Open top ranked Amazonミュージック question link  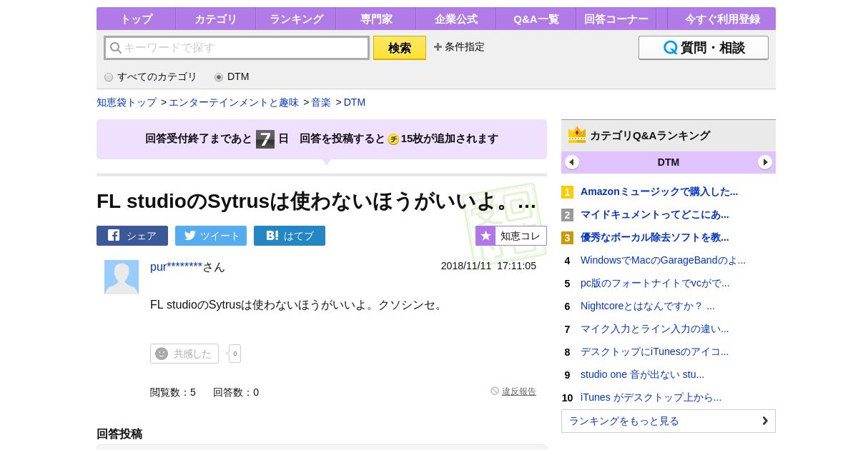659,191
